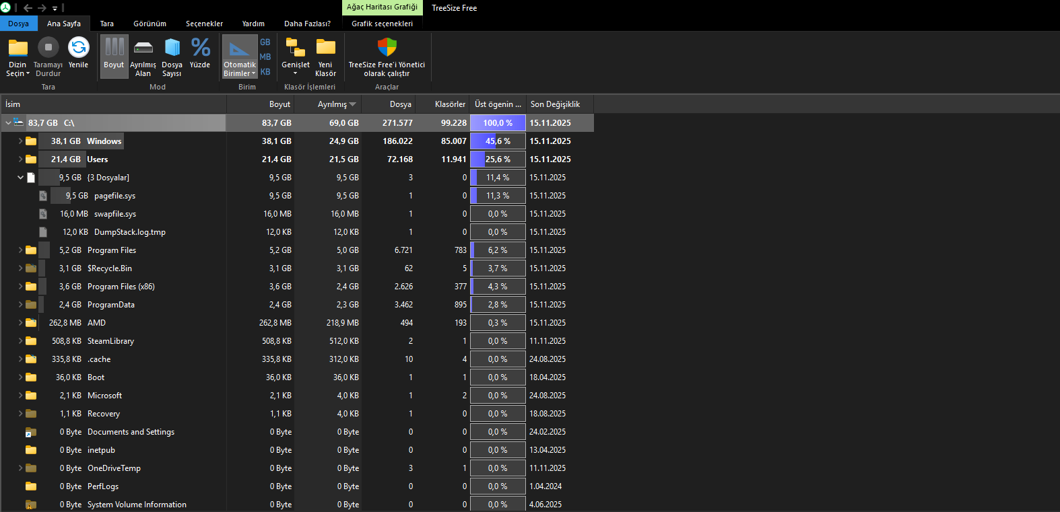Image resolution: width=1060 pixels, height=512 pixels.
Task: Click the pagefile.sys file icon
Action: (43, 196)
